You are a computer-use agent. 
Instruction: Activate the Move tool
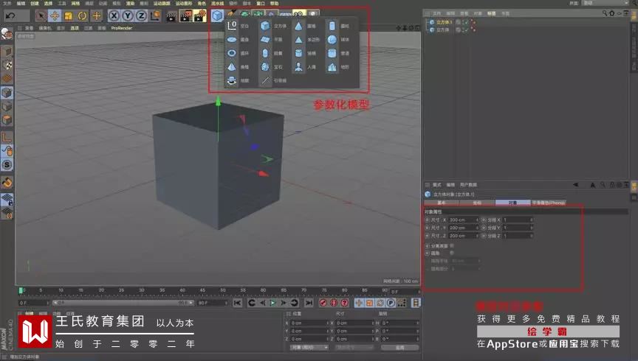pos(55,15)
